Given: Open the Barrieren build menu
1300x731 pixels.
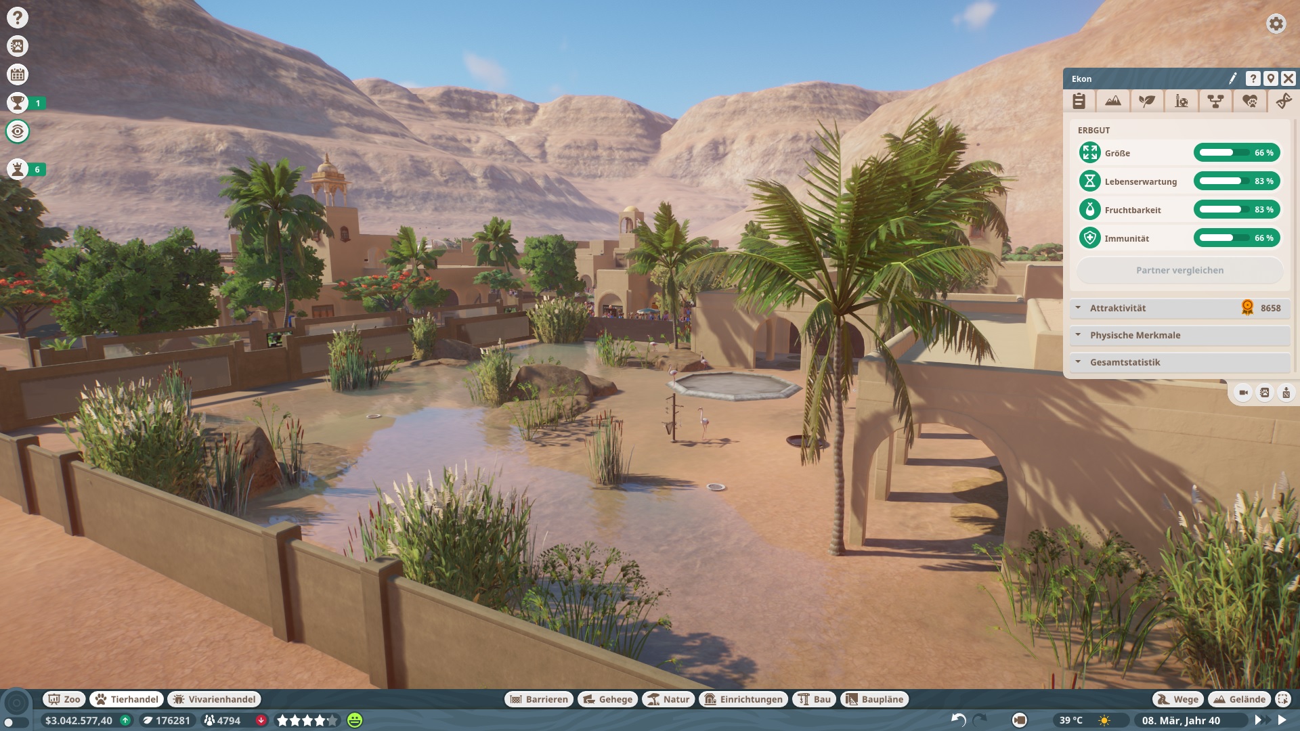Looking at the screenshot, I should click(x=539, y=699).
